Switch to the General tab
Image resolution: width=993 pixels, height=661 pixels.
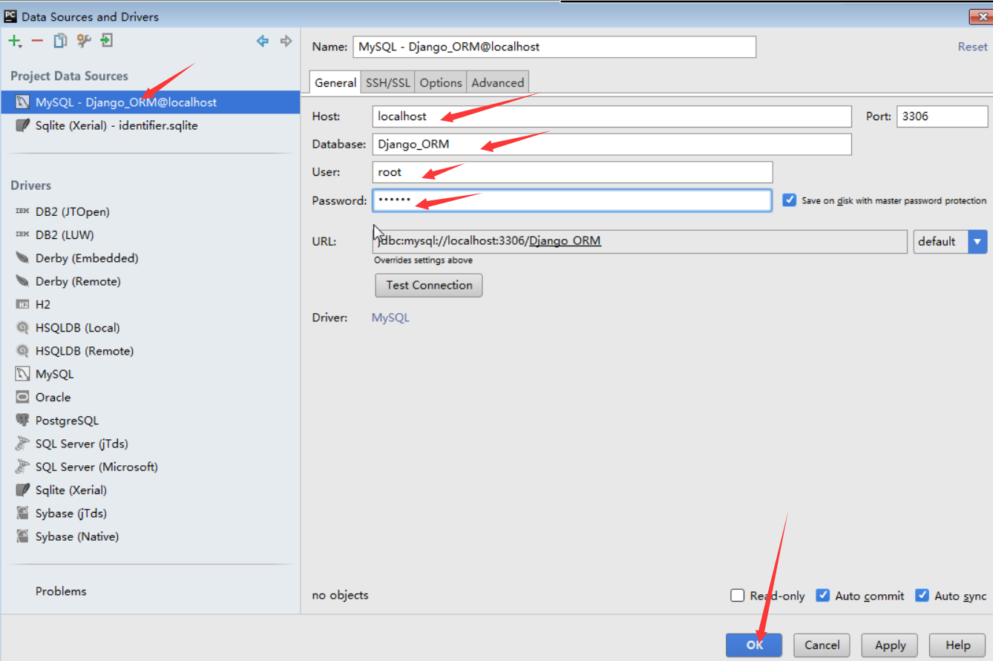point(335,82)
